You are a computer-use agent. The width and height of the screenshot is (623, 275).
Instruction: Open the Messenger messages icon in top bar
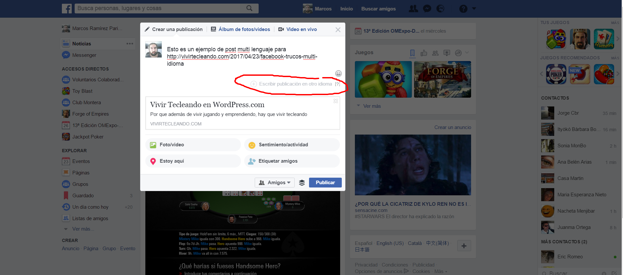(x=427, y=8)
